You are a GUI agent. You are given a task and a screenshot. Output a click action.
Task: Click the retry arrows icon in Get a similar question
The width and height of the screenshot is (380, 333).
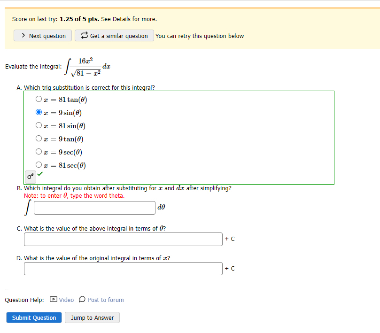85,35
